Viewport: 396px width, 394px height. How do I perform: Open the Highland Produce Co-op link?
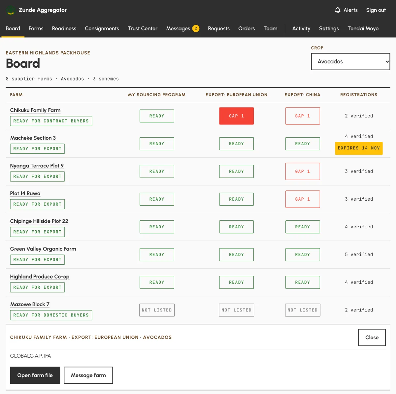[40, 277]
